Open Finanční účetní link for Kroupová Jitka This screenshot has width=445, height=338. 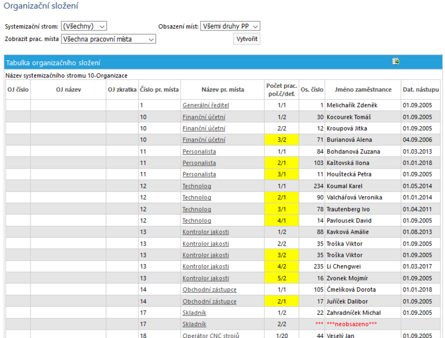coord(204,128)
